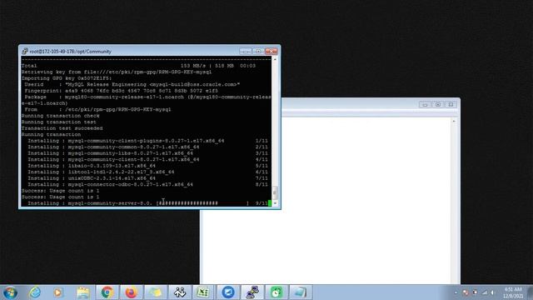Click the terminal scrollbar down arrow
This screenshot has height=300, width=533.
click(275, 203)
